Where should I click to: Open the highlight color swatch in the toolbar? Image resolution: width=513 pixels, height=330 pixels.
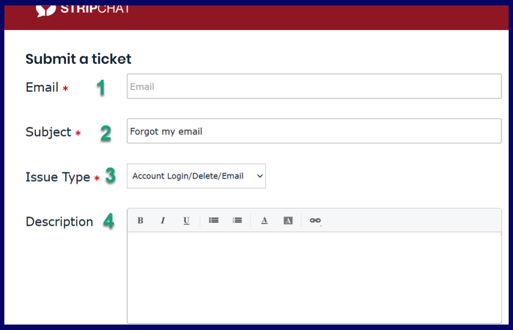tap(288, 220)
